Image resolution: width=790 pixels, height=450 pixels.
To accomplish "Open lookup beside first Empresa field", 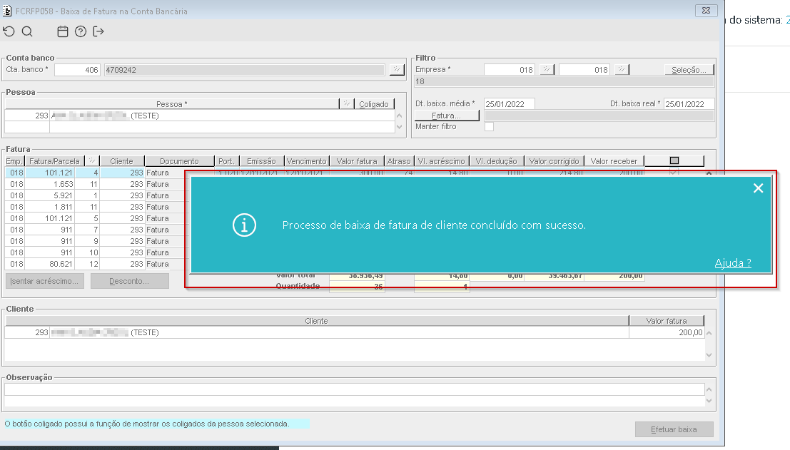I will click(547, 69).
